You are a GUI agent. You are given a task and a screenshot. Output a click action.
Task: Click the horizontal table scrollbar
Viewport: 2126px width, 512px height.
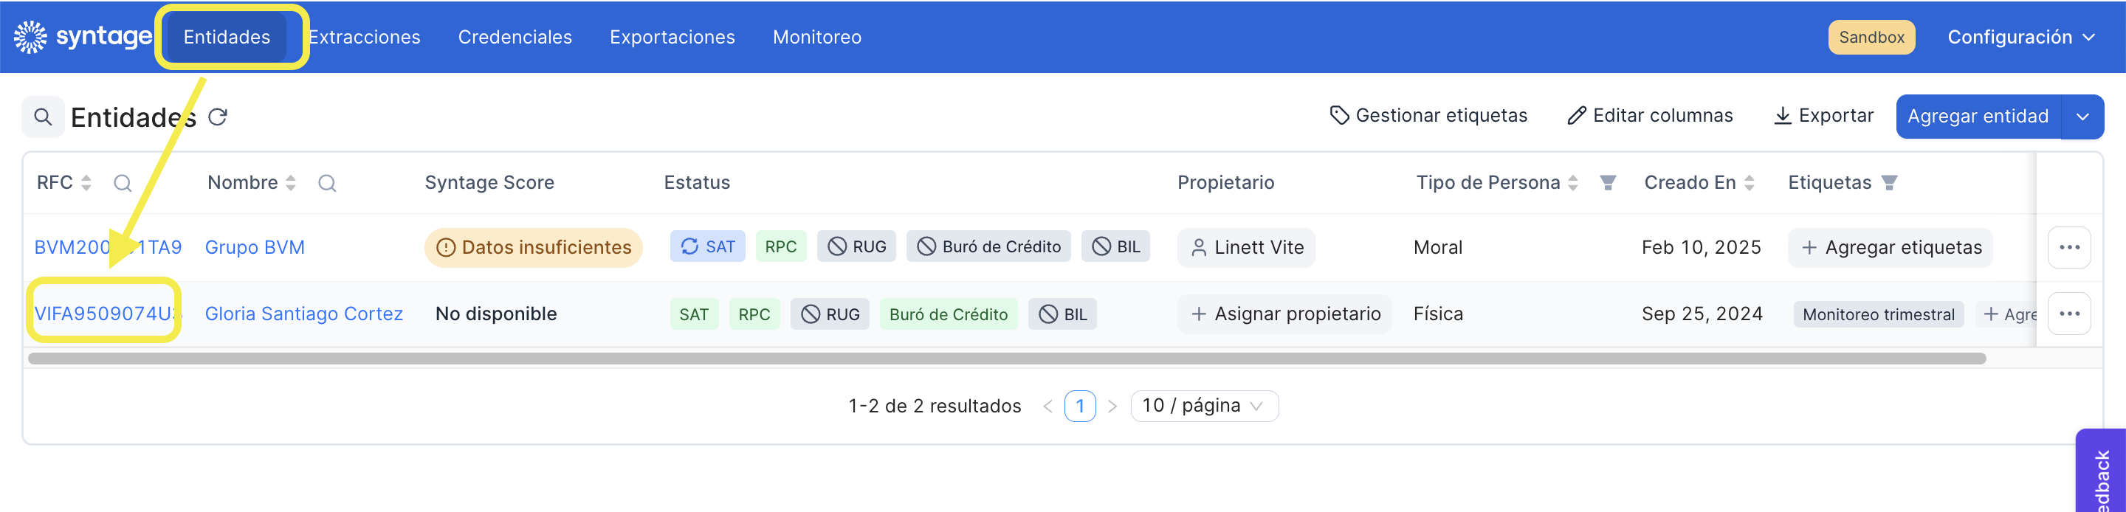1007,358
